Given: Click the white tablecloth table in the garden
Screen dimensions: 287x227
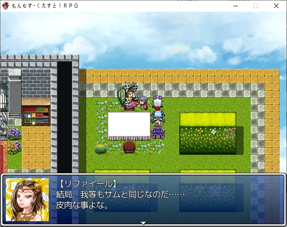Looking at the screenshot, I should pyautogui.click(x=129, y=126).
